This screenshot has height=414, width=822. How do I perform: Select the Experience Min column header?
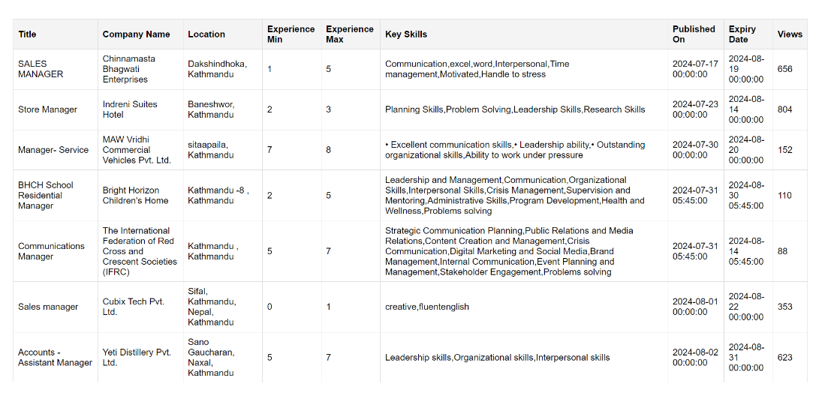click(x=291, y=34)
